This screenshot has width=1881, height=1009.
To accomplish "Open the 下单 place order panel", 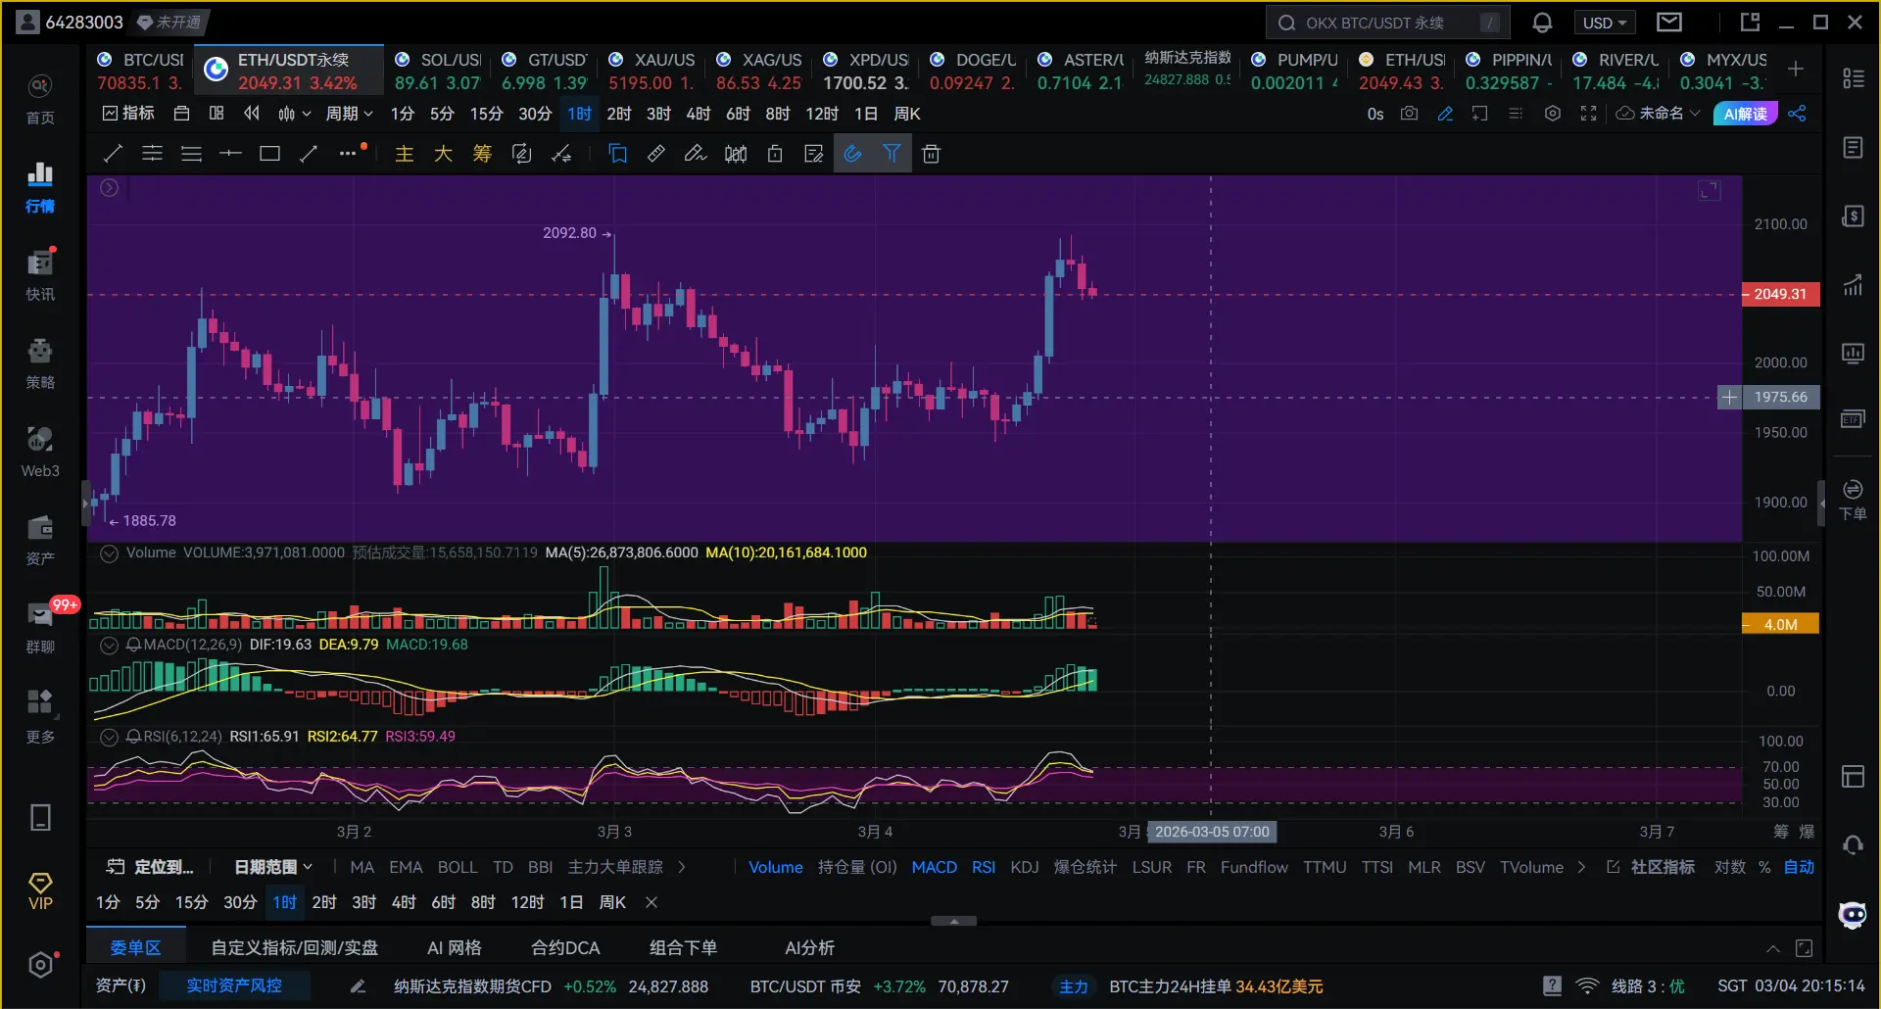I will pyautogui.click(x=1853, y=500).
